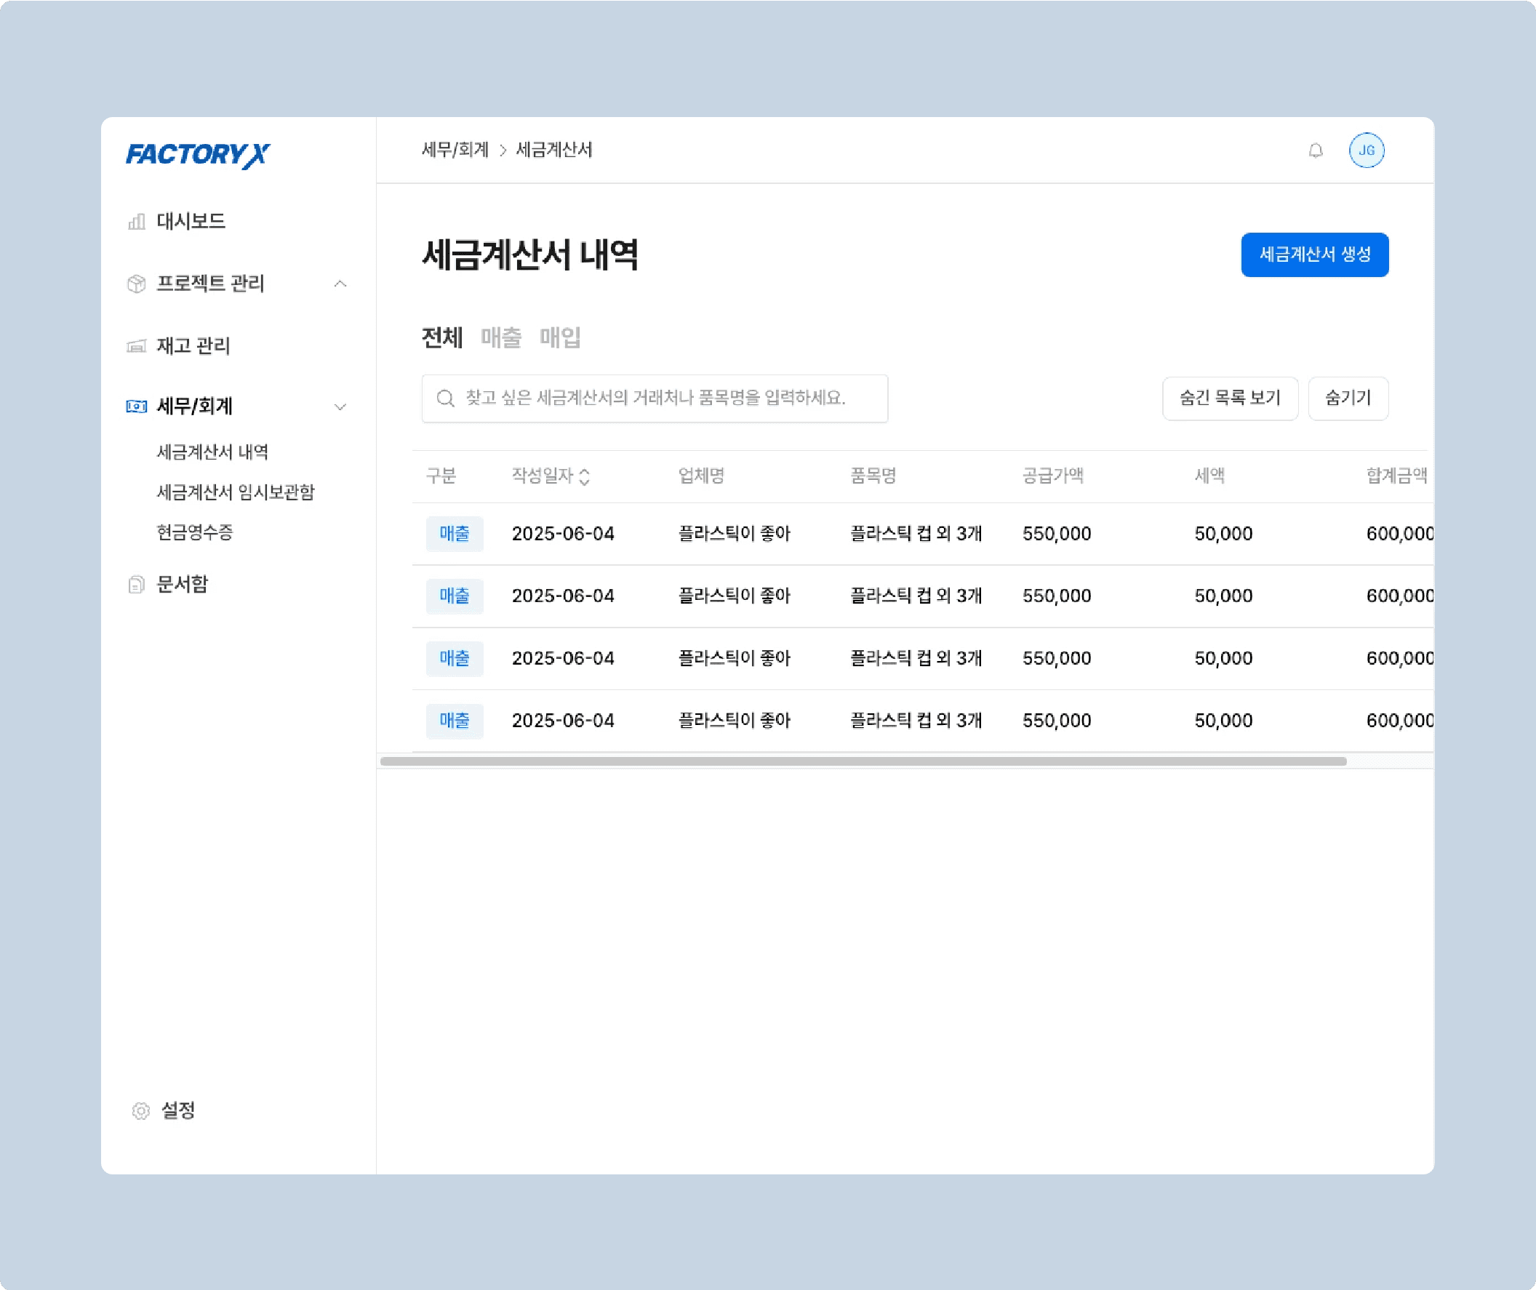Open 세금계산서 임시보관함 in sidebar

(x=236, y=492)
